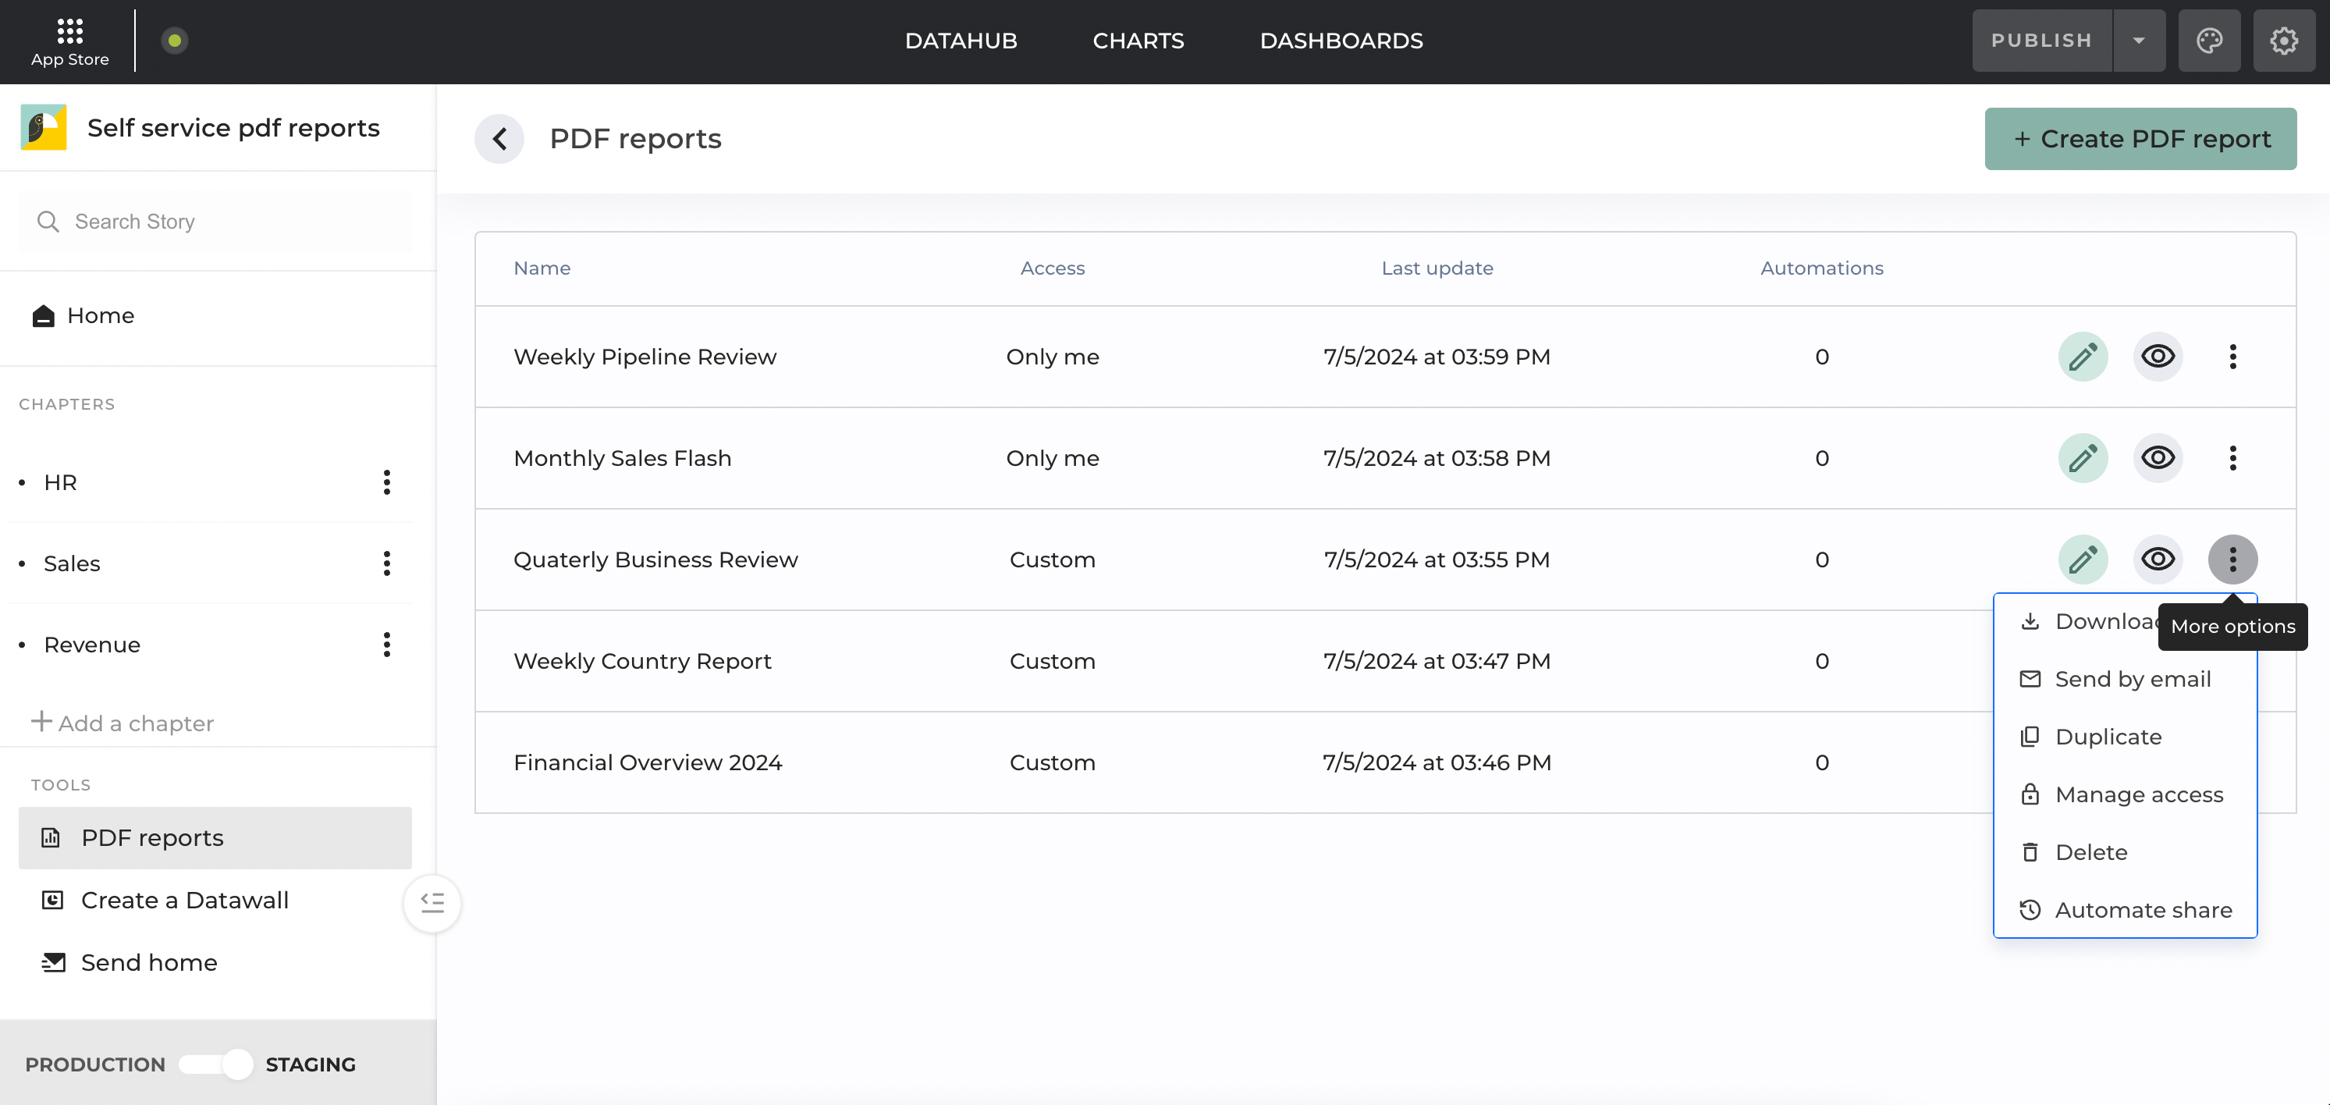Expand the Publish dropdown arrow
The height and width of the screenshot is (1105, 2330).
coord(2138,41)
